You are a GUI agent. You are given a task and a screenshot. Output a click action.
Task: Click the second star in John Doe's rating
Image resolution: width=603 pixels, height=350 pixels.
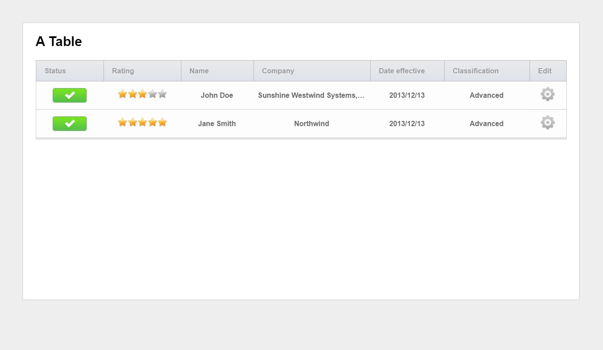[132, 94]
